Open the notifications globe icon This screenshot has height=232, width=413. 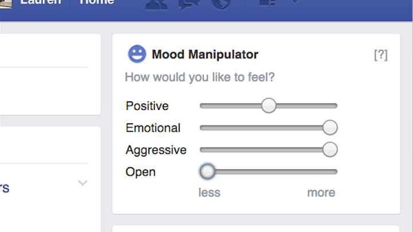[x=221, y=5]
